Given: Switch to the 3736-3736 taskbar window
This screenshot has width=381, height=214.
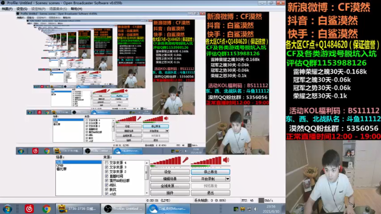Looking at the screenshot, I should (x=78, y=209).
